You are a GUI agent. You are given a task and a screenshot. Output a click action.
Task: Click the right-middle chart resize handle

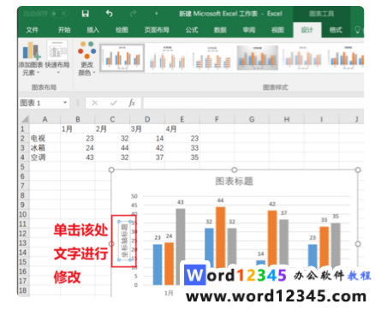pyautogui.click(x=358, y=244)
